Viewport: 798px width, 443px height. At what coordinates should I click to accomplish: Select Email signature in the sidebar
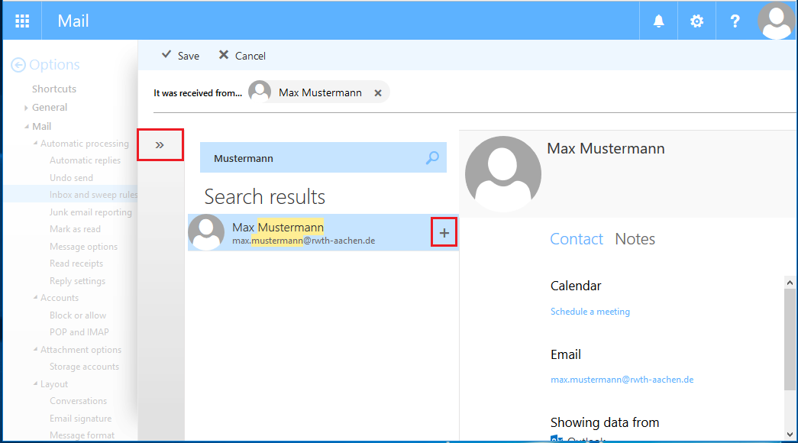pos(81,418)
